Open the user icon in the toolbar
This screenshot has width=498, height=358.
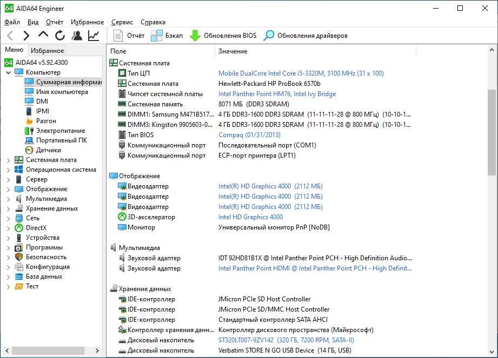(x=77, y=36)
